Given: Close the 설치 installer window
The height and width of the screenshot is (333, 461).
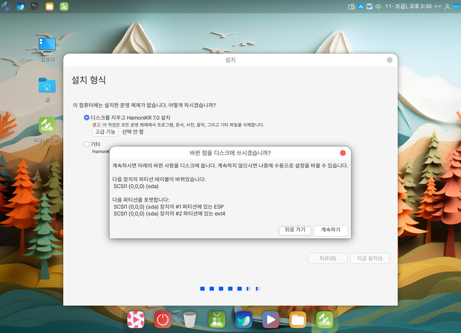Looking at the screenshot, I should (x=390, y=60).
